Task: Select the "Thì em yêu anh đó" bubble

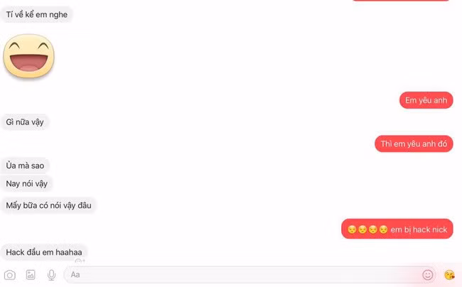Action: click(414, 143)
